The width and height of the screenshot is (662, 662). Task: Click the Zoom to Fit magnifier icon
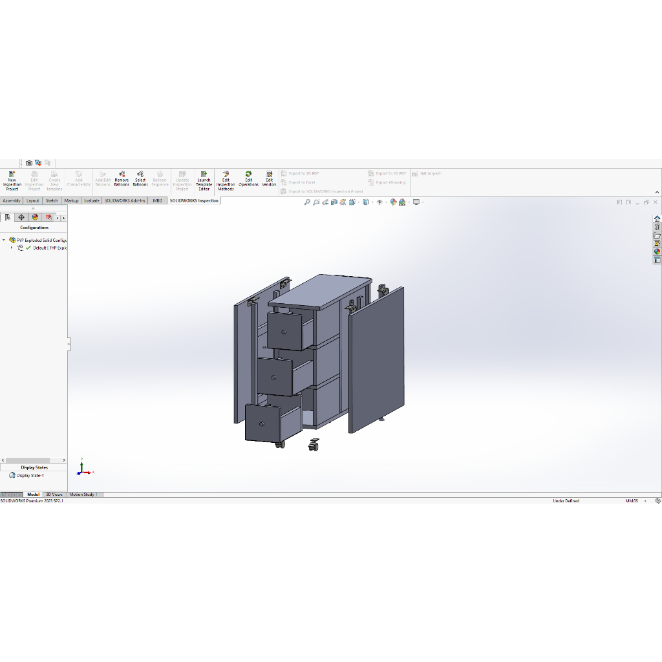coord(307,202)
